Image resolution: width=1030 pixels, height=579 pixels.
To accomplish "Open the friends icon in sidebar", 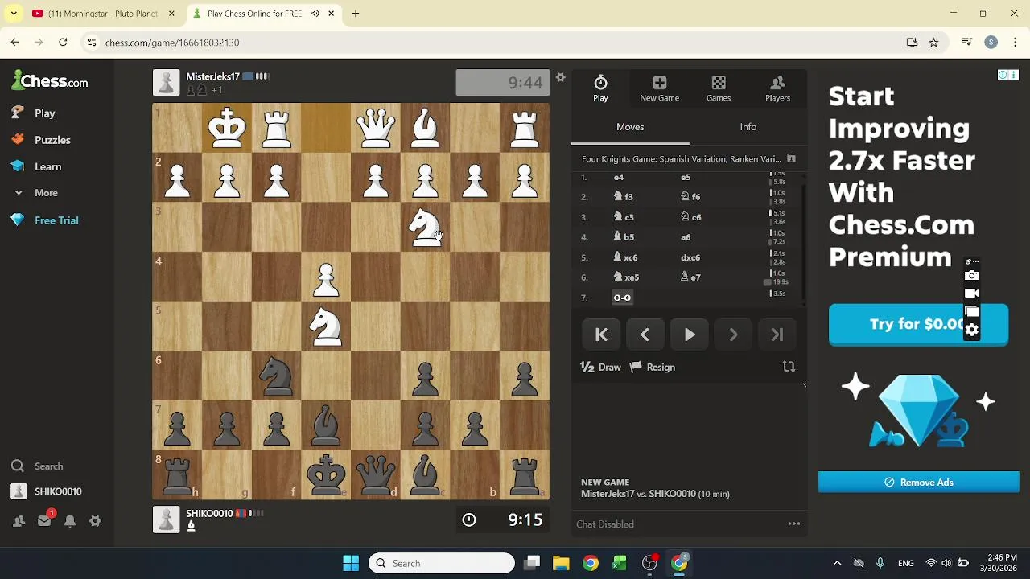I will [19, 521].
